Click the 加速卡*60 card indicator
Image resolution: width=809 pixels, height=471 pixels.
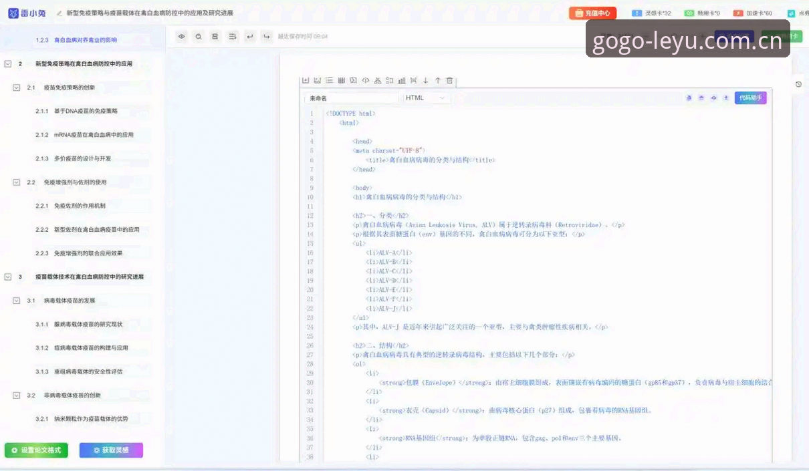(753, 13)
